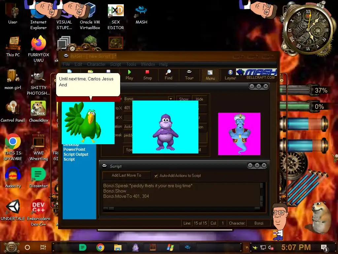The image size is (338, 254).
Task: Open the Help menu
Action: click(x=164, y=64)
